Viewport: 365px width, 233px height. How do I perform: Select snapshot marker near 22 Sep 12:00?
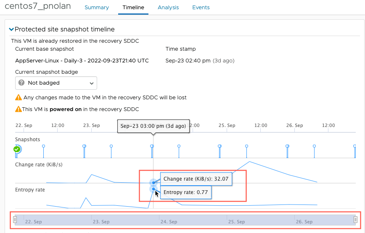(x=44, y=146)
